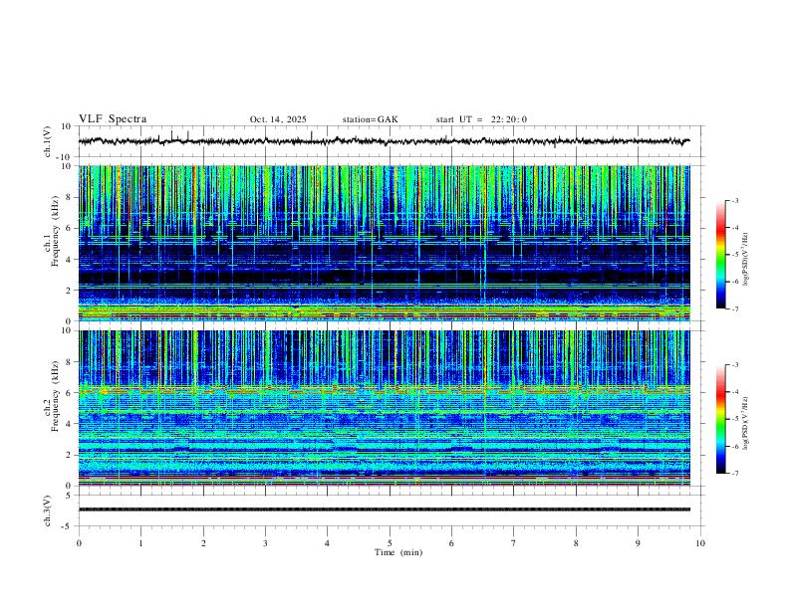This screenshot has height=609, width=789.
Task: Click the ch.1 frequency tick label "4"
Action: coord(70,260)
